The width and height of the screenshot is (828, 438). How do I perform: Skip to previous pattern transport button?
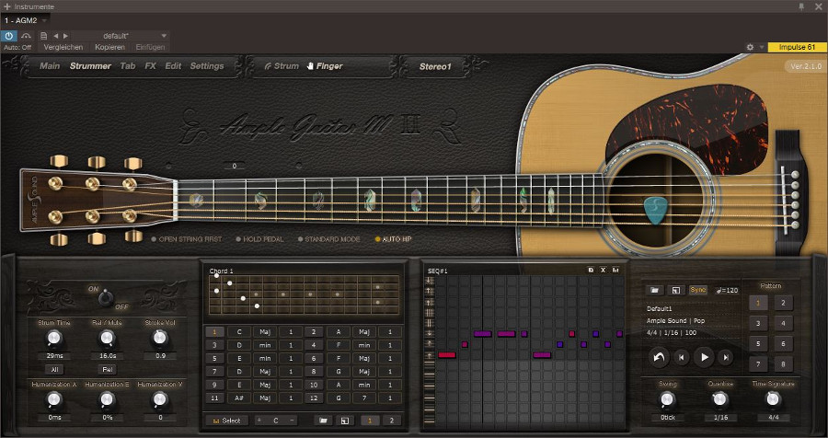click(x=681, y=357)
